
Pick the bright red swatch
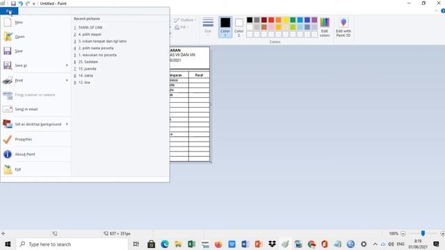271,20
